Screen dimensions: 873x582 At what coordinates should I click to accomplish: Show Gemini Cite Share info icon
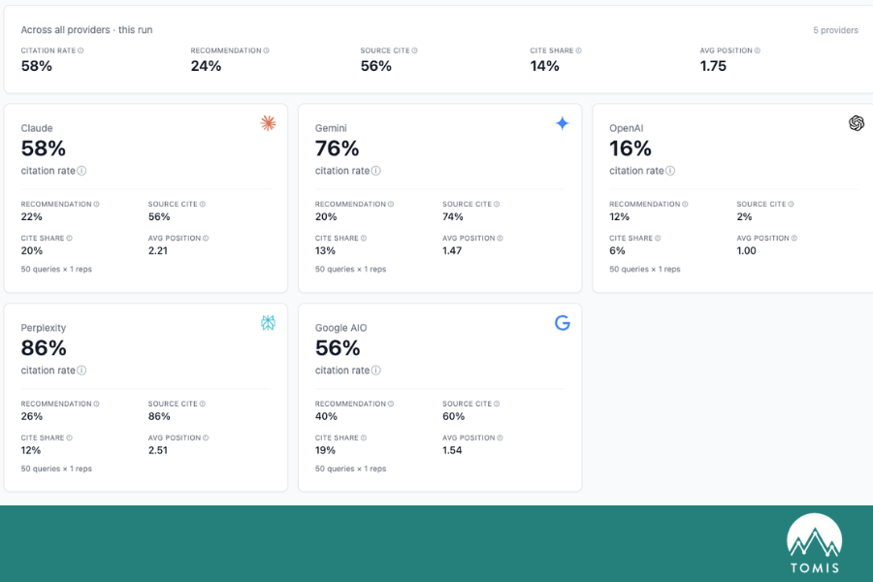(x=364, y=239)
